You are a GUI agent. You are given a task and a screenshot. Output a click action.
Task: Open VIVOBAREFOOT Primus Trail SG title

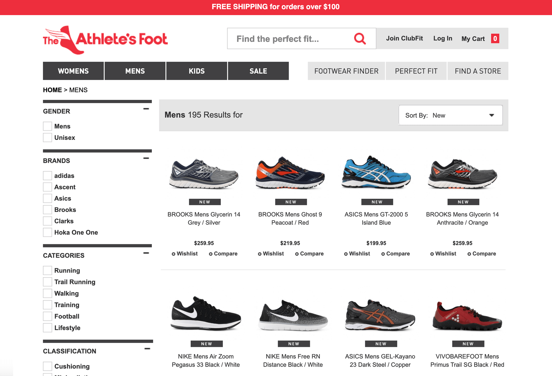pyautogui.click(x=467, y=361)
